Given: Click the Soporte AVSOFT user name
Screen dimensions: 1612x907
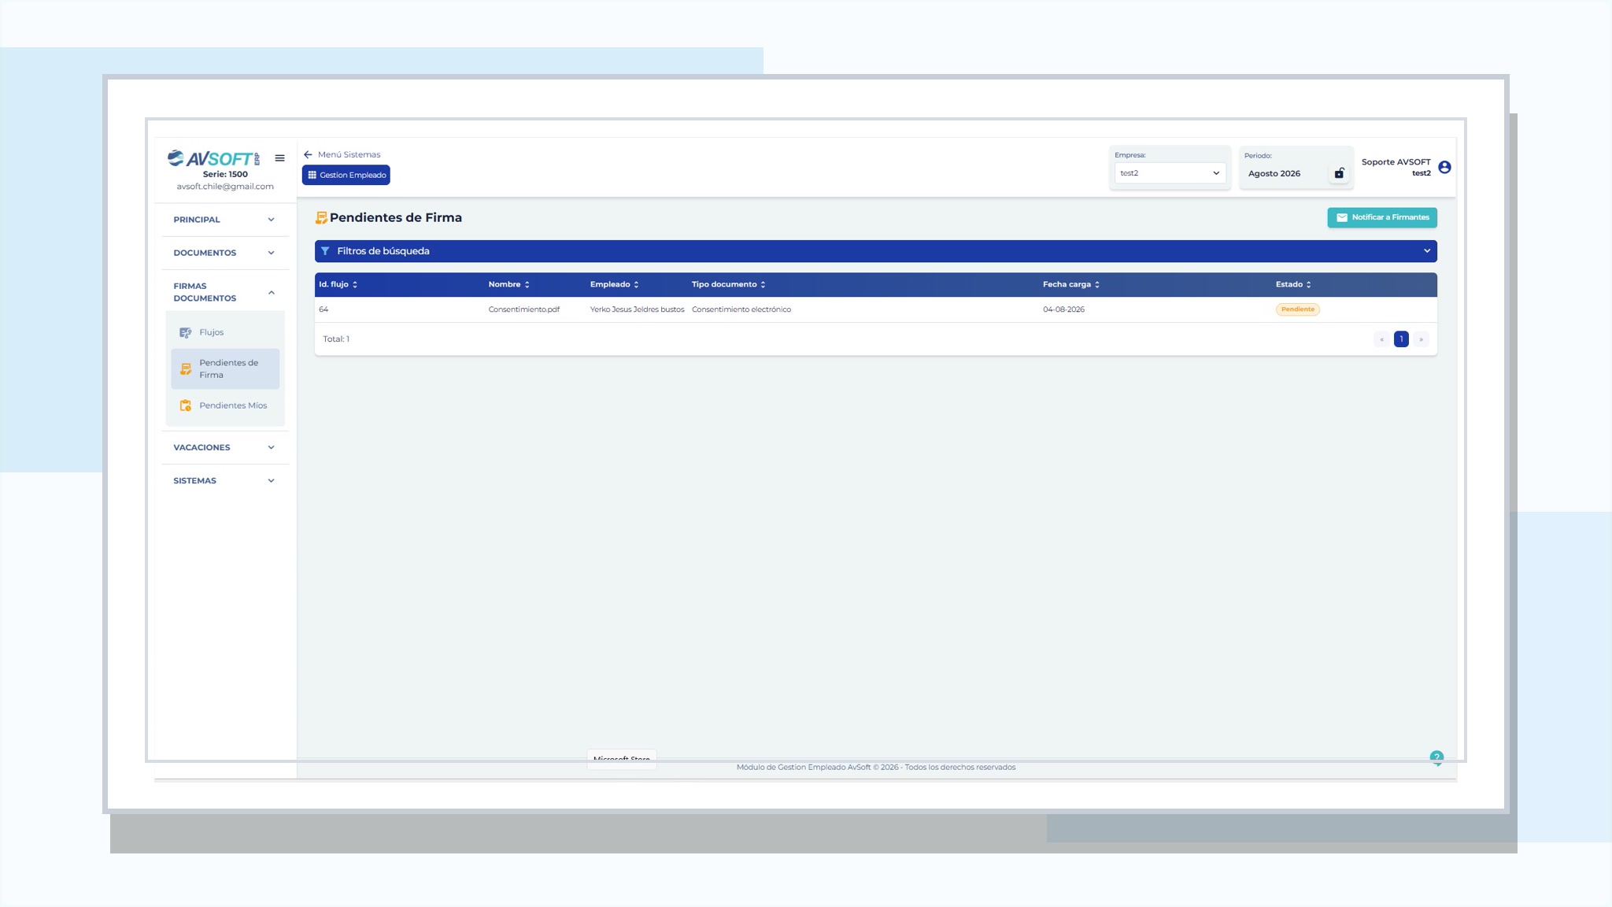Looking at the screenshot, I should pos(1396,162).
